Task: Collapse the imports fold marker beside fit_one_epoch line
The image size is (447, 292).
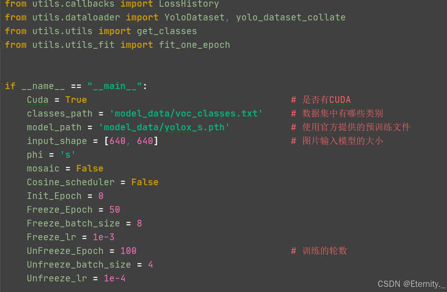Action: tap(2, 45)
